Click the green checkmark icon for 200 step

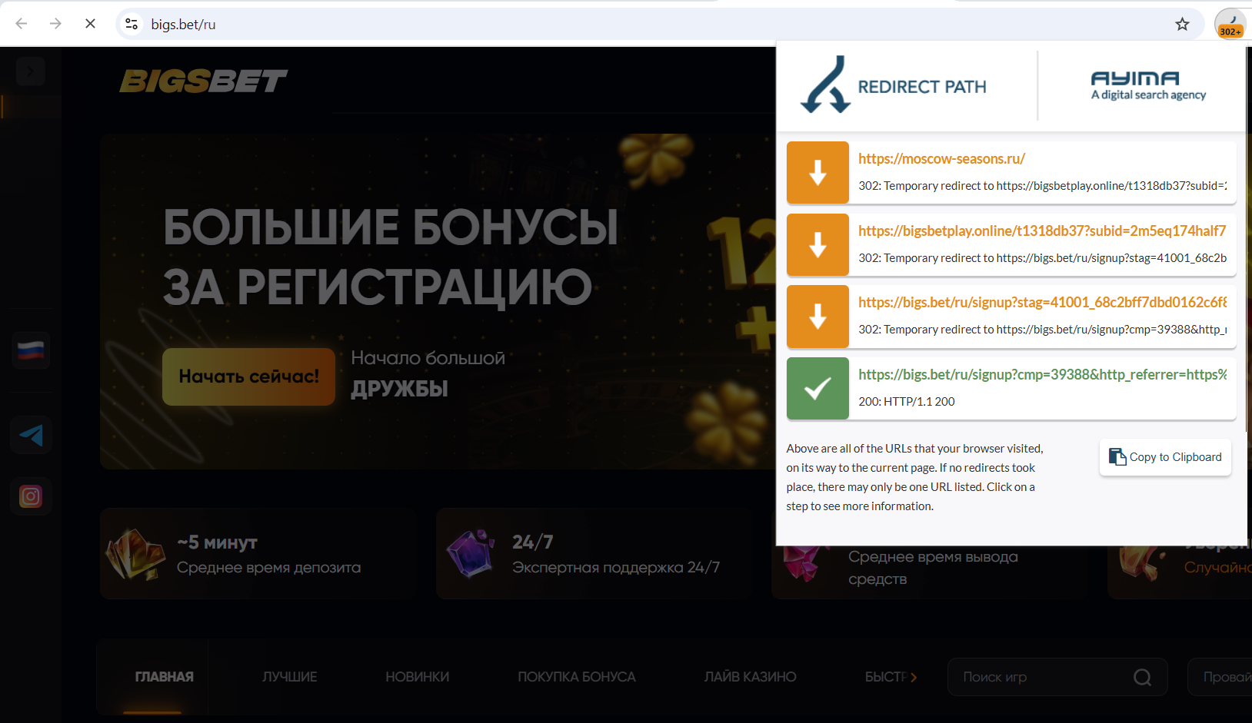point(817,388)
